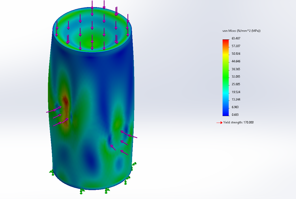Click the maximum legend value 63.487

click(x=236, y=38)
